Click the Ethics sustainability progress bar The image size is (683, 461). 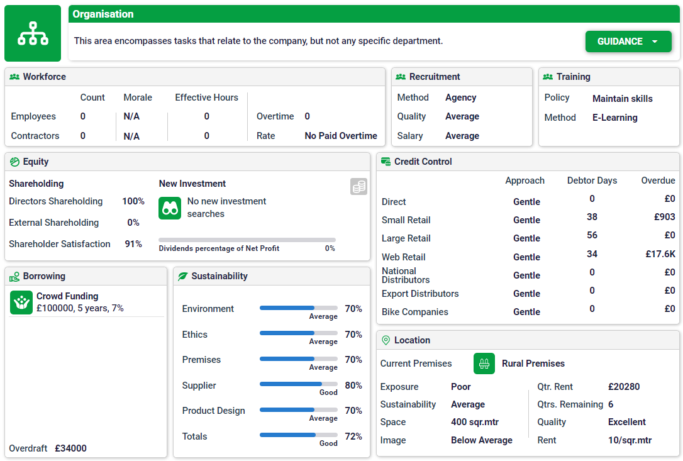click(298, 333)
